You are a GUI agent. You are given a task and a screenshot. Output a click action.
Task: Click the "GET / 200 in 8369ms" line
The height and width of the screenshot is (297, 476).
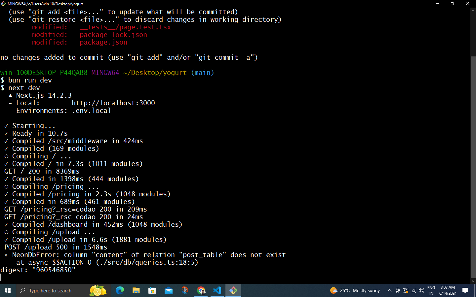[42, 171]
